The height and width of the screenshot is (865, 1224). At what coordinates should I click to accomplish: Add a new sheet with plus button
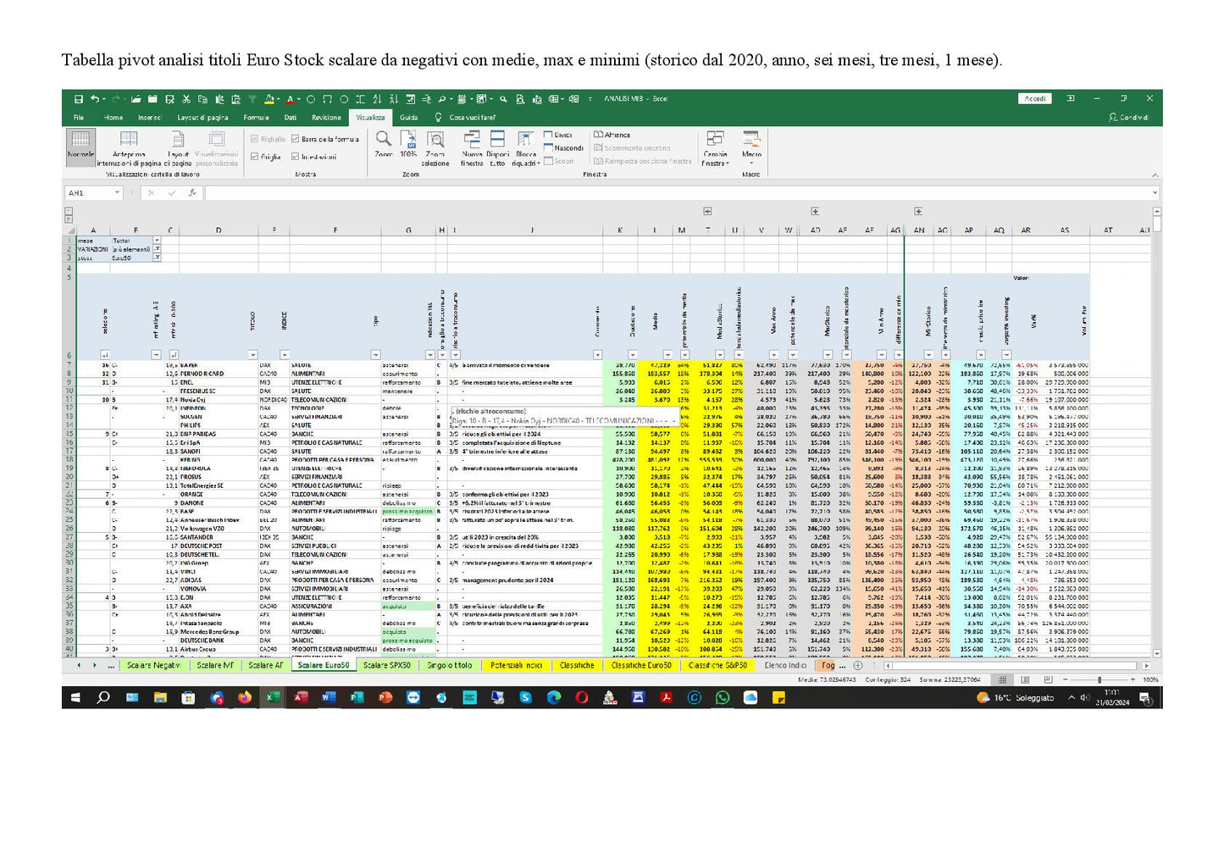[x=857, y=666]
